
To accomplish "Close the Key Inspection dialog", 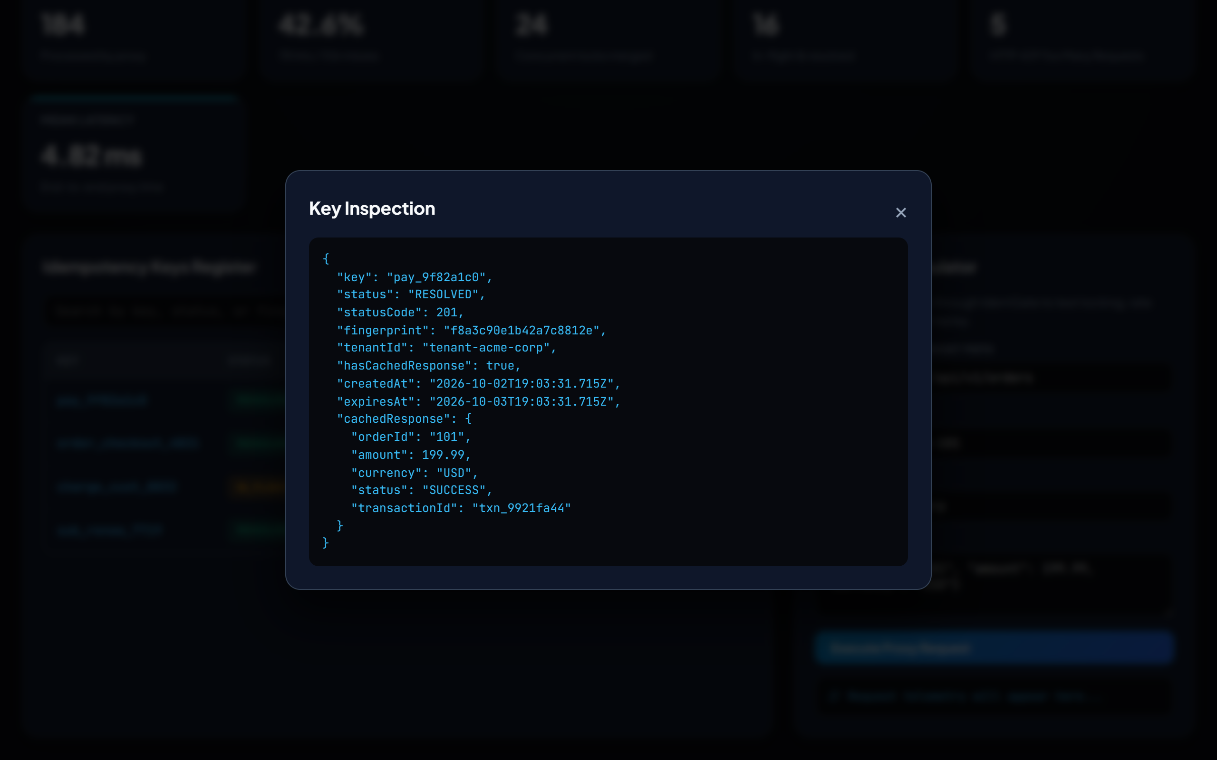I will [901, 213].
